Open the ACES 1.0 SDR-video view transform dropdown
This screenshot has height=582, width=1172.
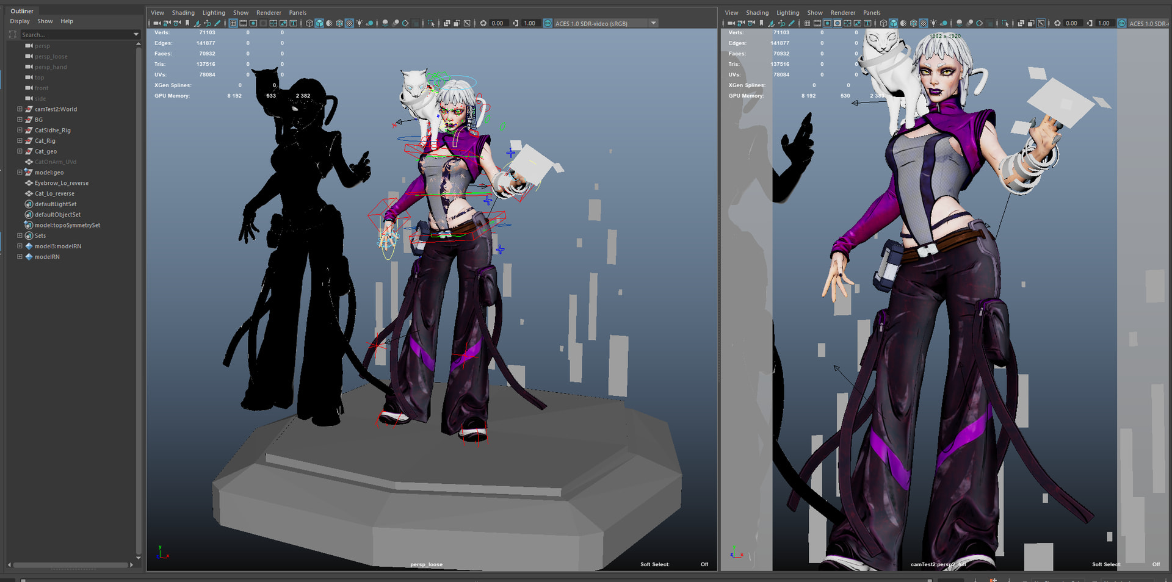pyautogui.click(x=654, y=23)
